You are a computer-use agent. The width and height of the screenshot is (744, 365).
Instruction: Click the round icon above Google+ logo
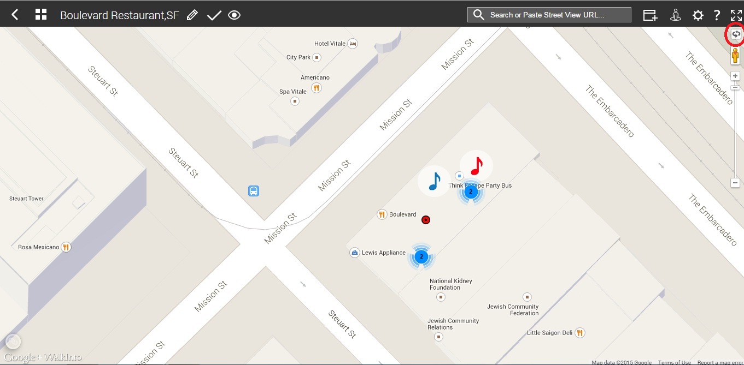pos(13,342)
